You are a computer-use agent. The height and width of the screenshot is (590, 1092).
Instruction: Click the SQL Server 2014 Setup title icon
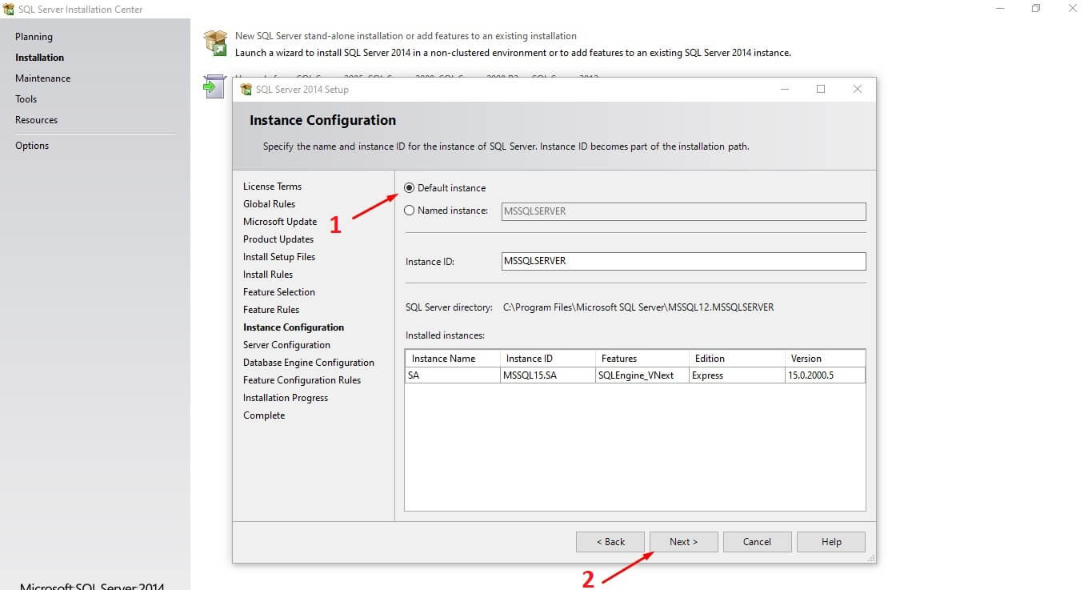[246, 90]
